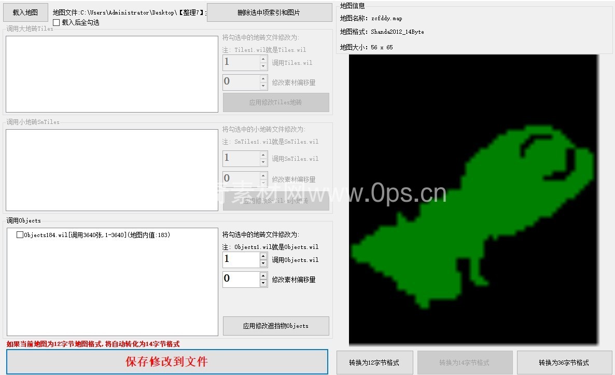The image size is (615, 375).
Task: Check the Objects184.wil list item
Action: click(x=20, y=235)
